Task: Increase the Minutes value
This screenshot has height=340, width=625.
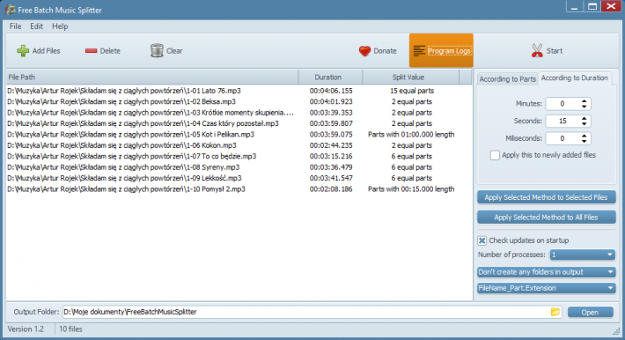Action: 584,101
